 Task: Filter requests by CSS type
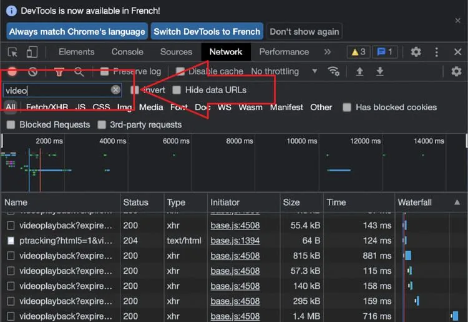tap(101, 108)
